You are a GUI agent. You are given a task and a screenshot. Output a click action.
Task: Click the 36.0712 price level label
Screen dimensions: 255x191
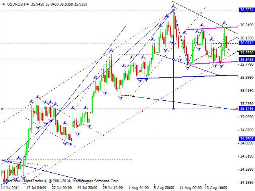point(247,43)
